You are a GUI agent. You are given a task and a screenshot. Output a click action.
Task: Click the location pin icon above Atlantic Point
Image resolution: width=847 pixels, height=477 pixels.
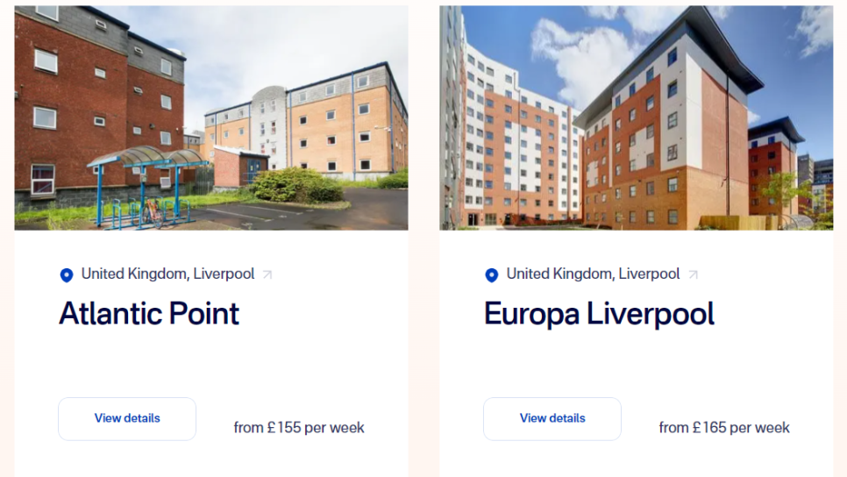coord(67,275)
